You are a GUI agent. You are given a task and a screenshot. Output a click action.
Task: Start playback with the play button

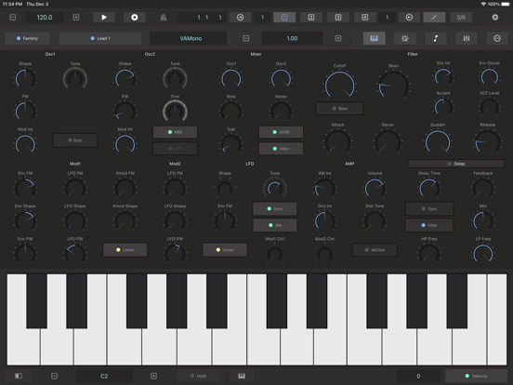point(104,18)
